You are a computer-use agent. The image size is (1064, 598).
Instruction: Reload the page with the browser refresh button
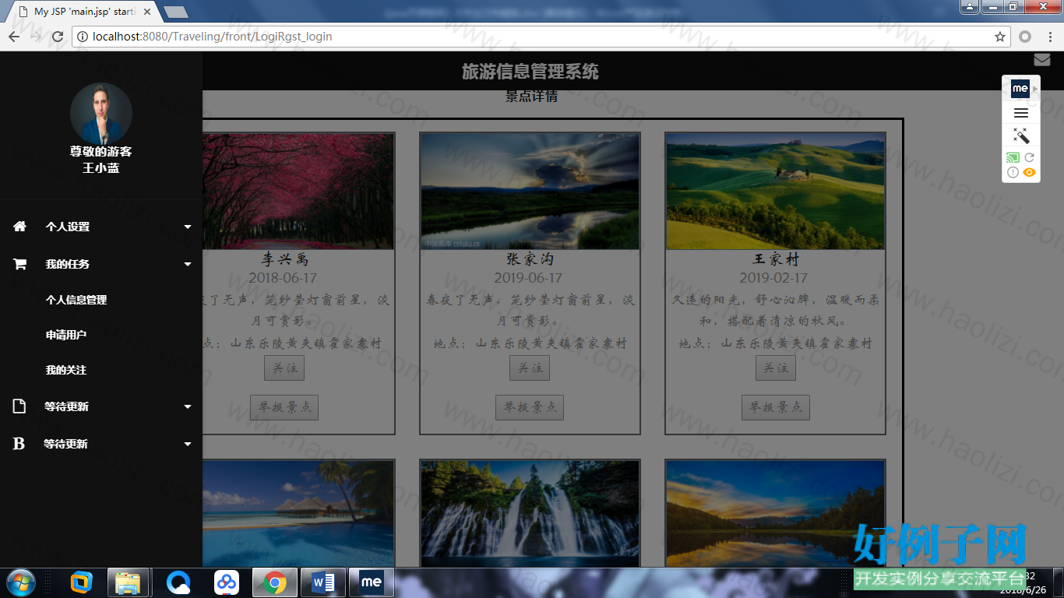tap(58, 37)
